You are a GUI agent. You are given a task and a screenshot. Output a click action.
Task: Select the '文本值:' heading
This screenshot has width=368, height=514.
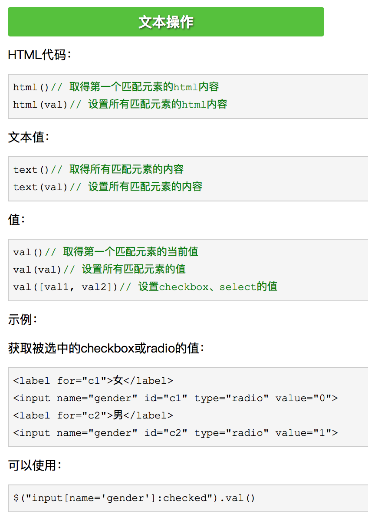point(29,137)
